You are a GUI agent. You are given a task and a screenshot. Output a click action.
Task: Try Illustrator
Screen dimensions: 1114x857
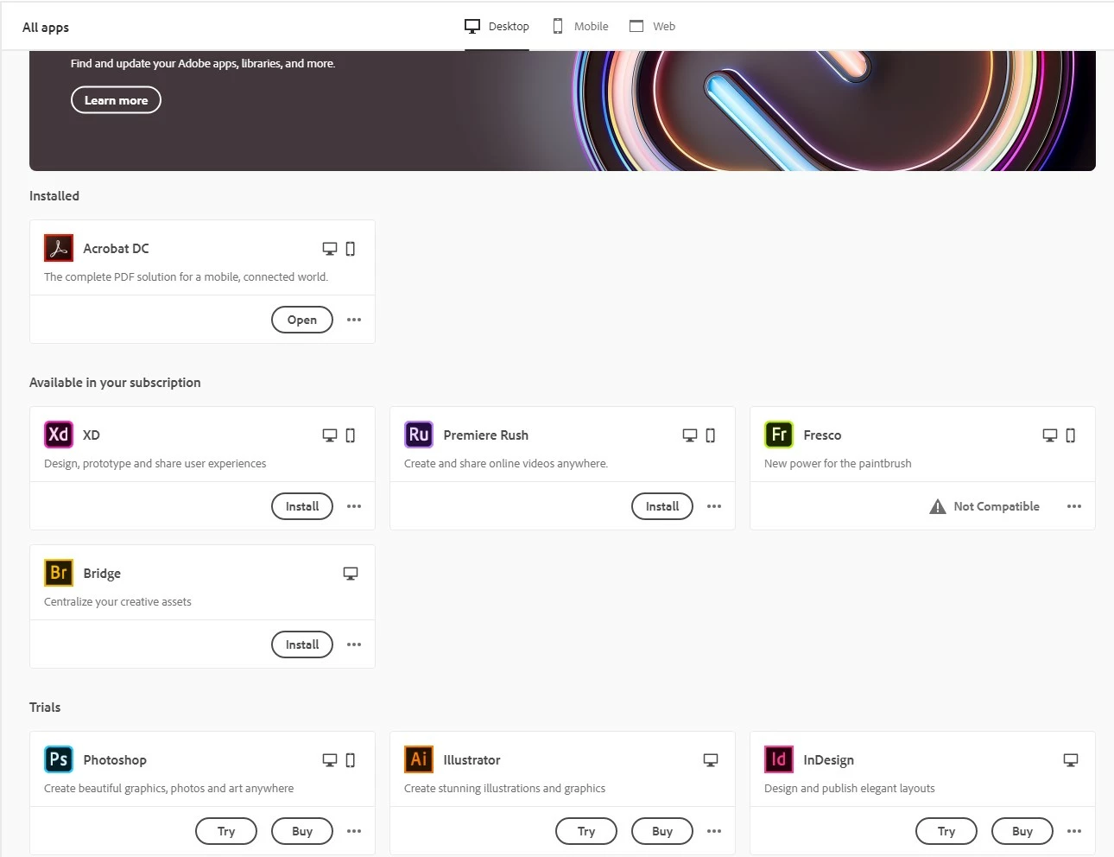[586, 831]
